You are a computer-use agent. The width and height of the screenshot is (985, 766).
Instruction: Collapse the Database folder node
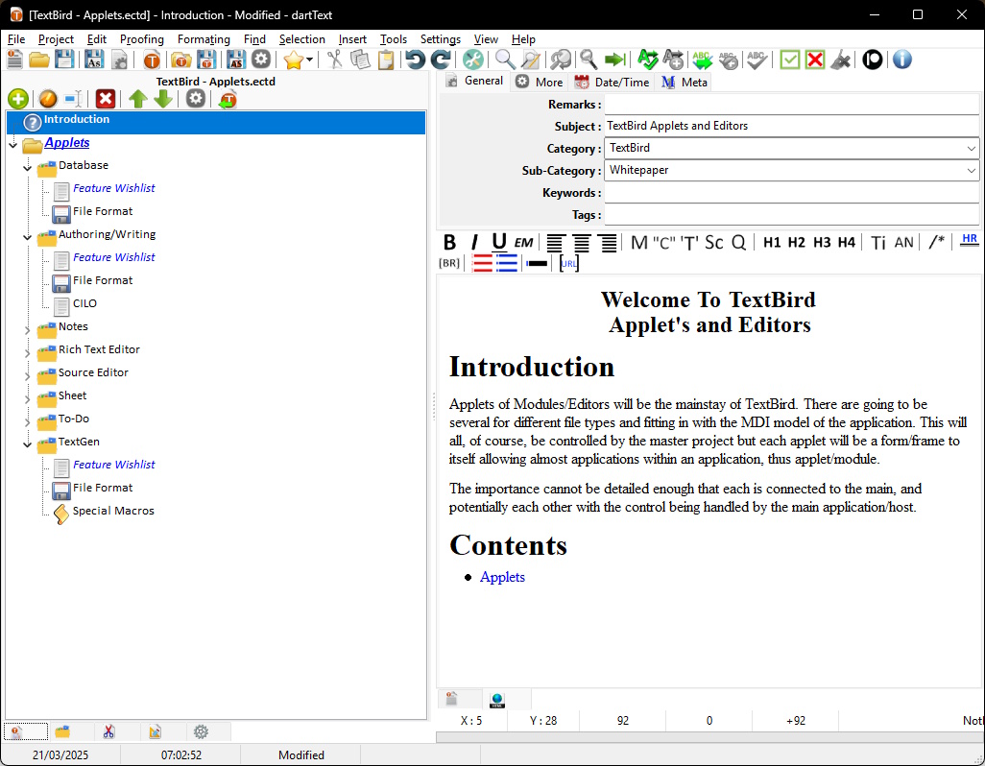28,167
